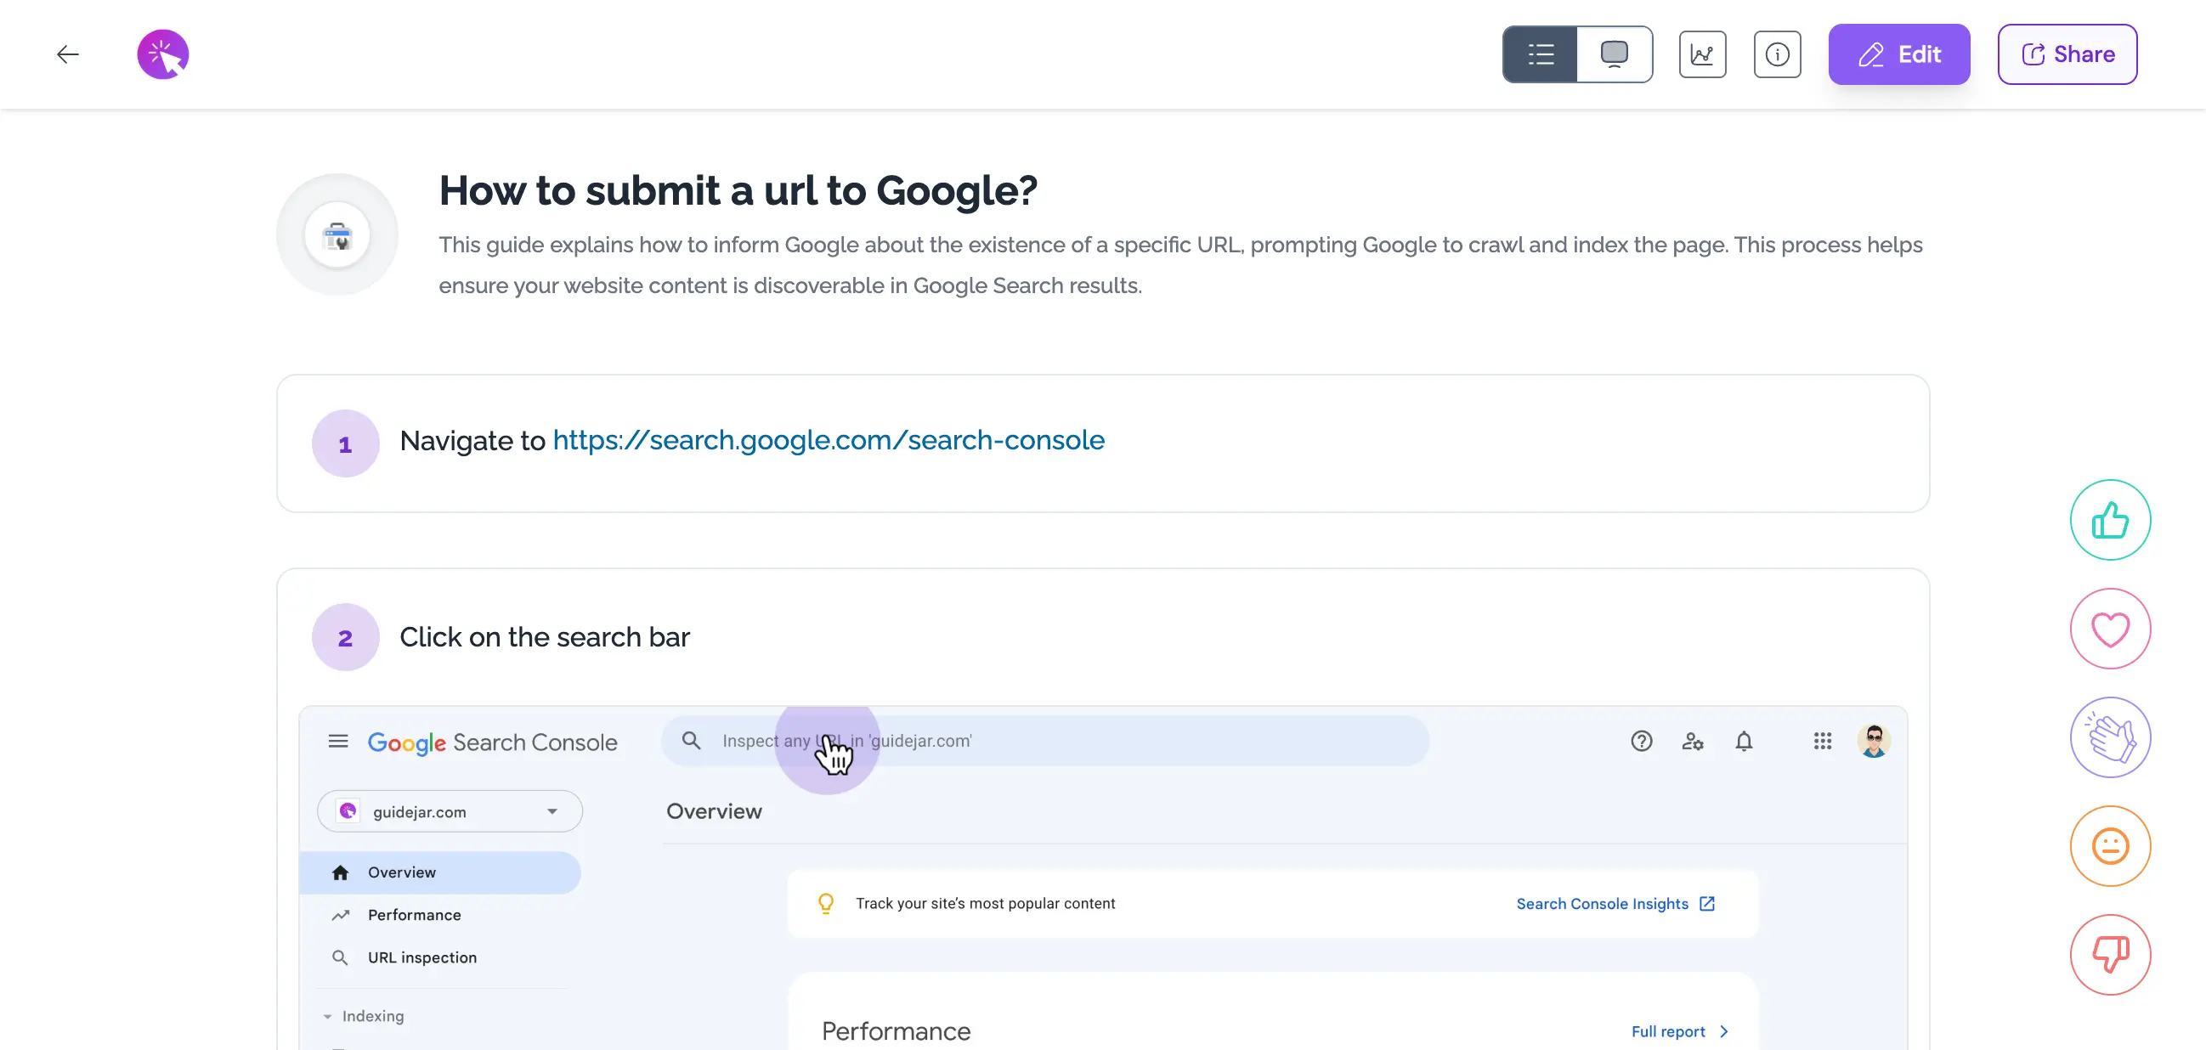Open the analytics chart icon
2206x1050 pixels.
(1701, 54)
